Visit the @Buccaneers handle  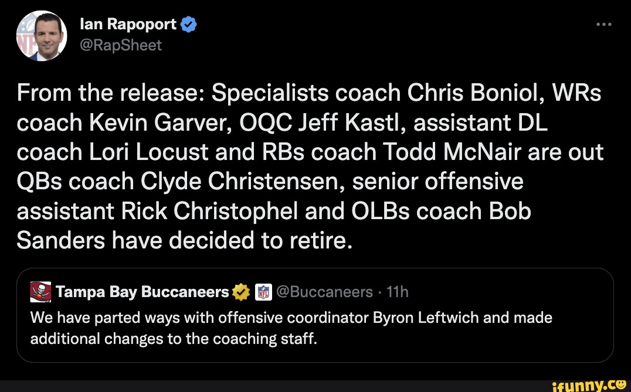click(x=324, y=292)
